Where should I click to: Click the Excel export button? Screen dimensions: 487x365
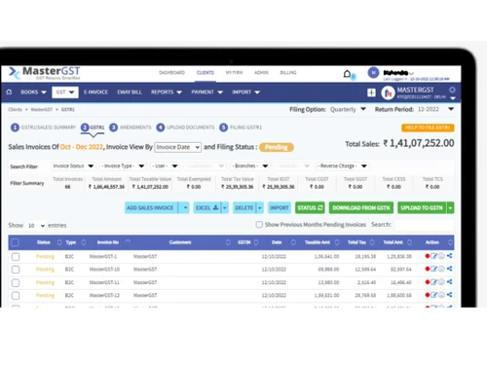[207, 207]
